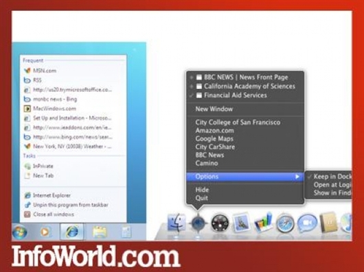Launch the Dashboard gauge icon in Dock
Viewport: 364px width, 272px height.
click(220, 223)
